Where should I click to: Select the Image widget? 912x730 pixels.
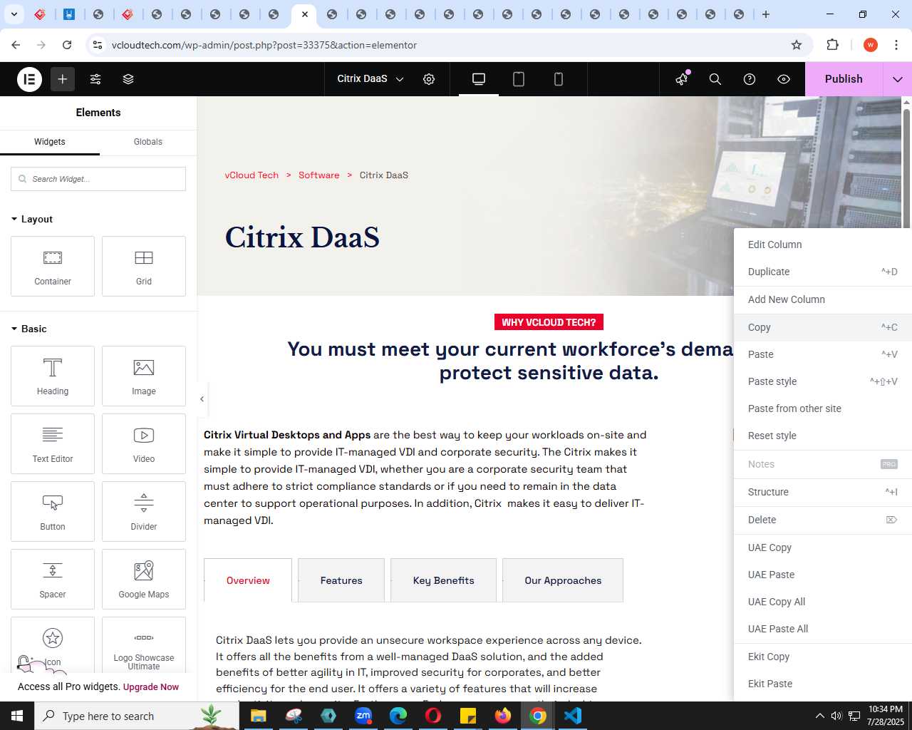click(144, 376)
